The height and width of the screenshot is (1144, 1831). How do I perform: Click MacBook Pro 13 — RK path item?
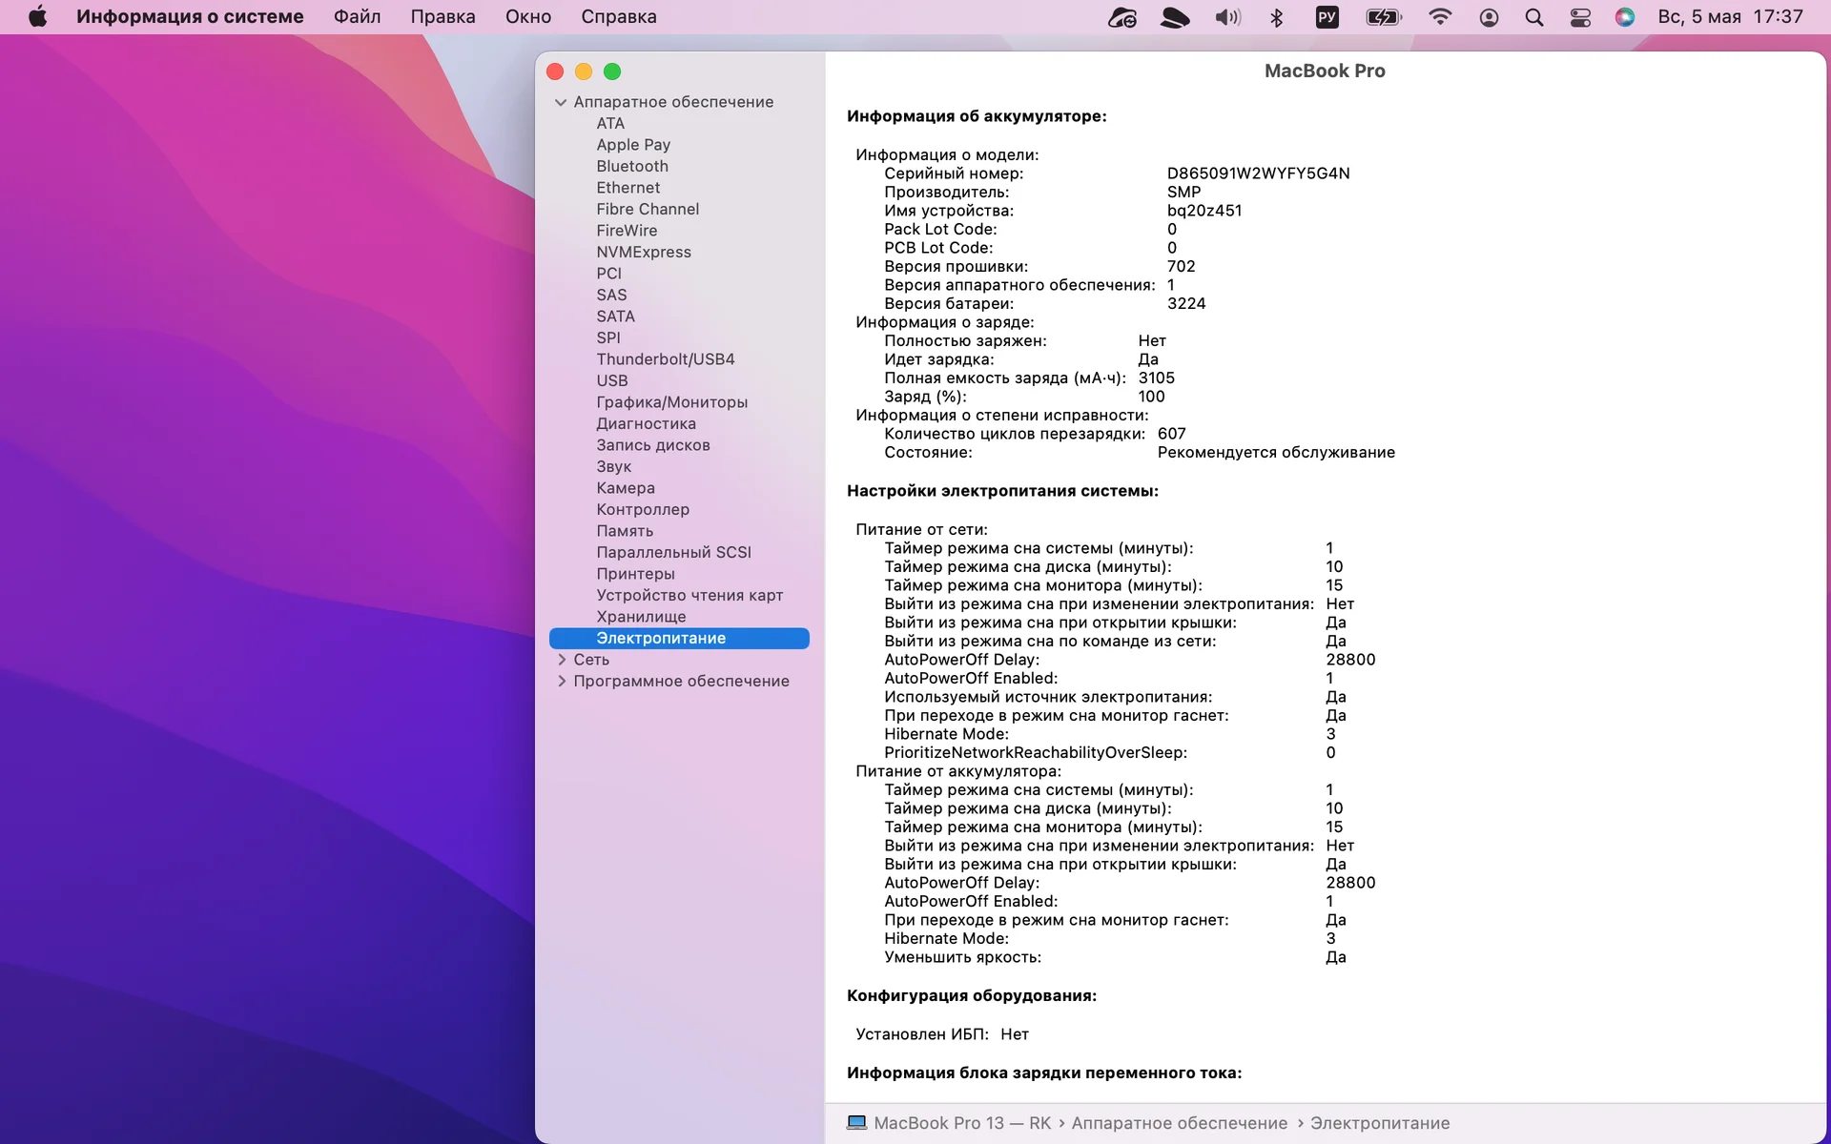pyautogui.click(x=962, y=1123)
